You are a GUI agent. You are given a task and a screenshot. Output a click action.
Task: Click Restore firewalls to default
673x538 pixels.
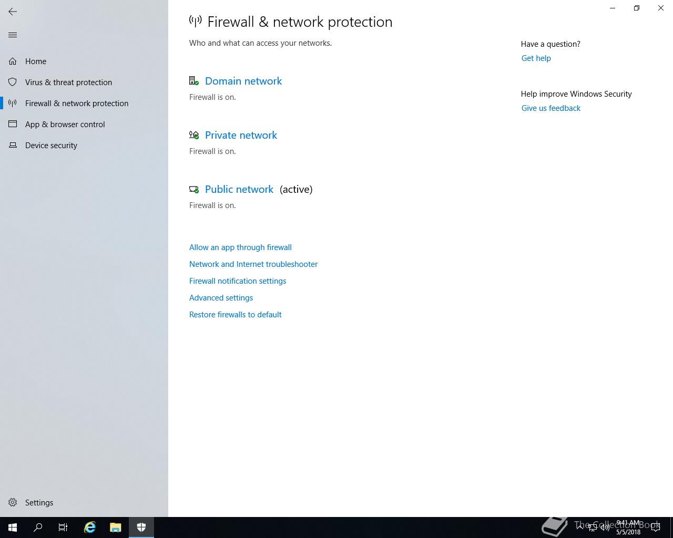[x=236, y=315]
